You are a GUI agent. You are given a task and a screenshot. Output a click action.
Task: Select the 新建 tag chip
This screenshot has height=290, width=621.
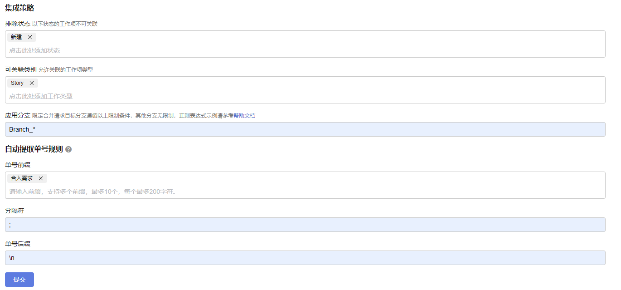pyautogui.click(x=16, y=37)
